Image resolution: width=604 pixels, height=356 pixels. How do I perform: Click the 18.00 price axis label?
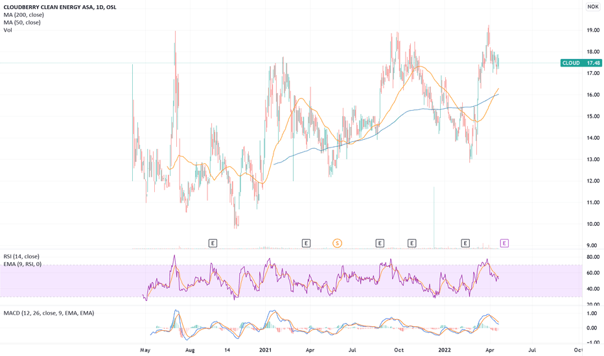(593, 52)
